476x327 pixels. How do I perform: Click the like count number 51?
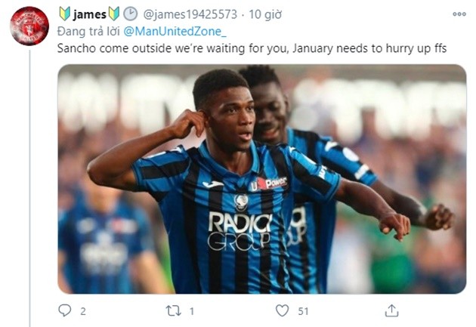coord(303,311)
